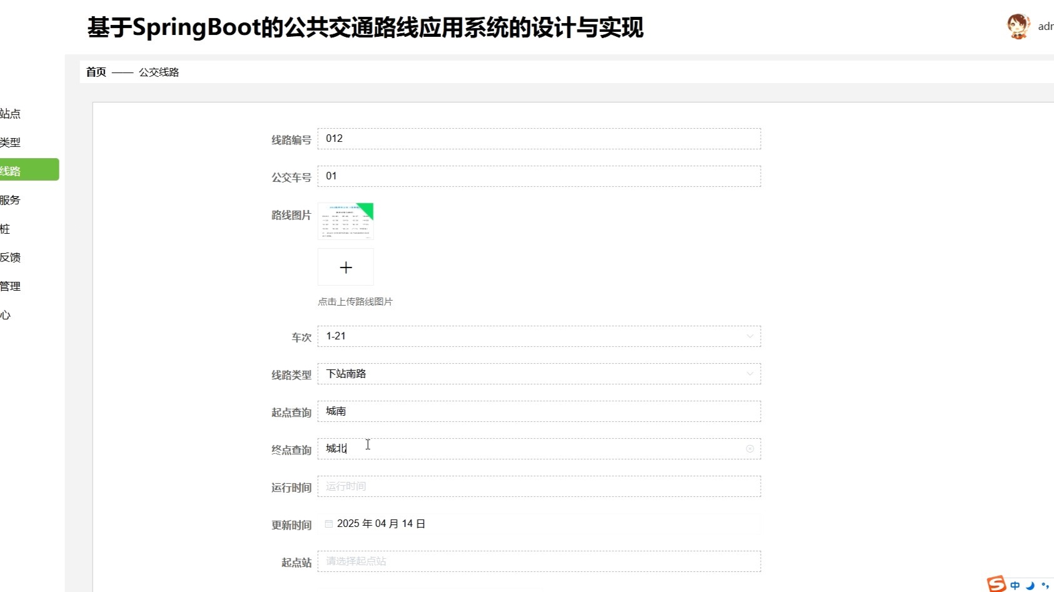Open the 反馈 sidebar menu item
The image size is (1054, 592).
click(11, 258)
